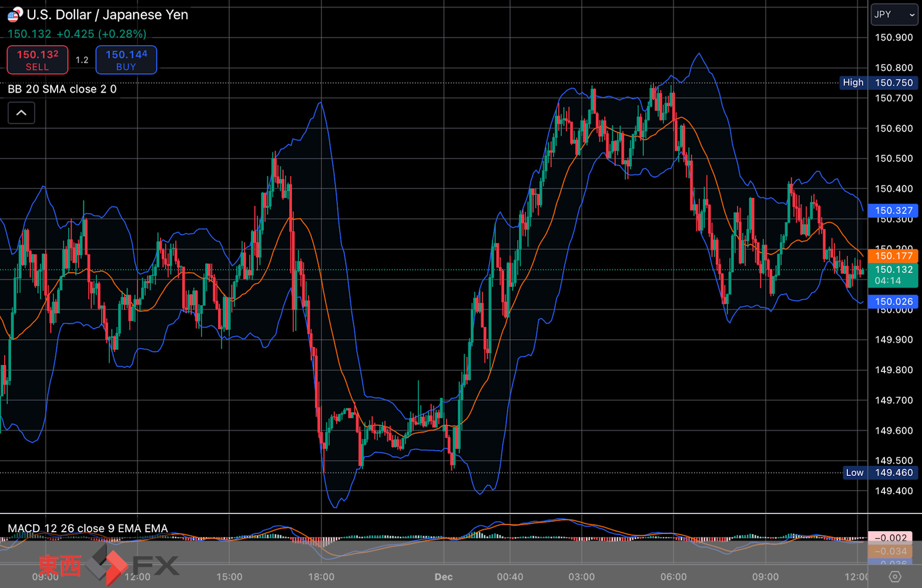922x588 pixels.
Task: Click the pink -0.002 MACD histogram value
Action: tap(890, 538)
